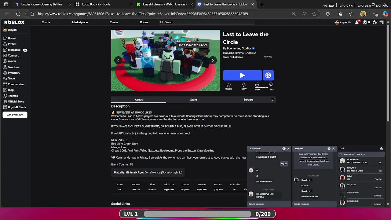The width and height of the screenshot is (391, 220).
Task: Go to the Roblox Marketplace
Action: (x=80, y=22)
